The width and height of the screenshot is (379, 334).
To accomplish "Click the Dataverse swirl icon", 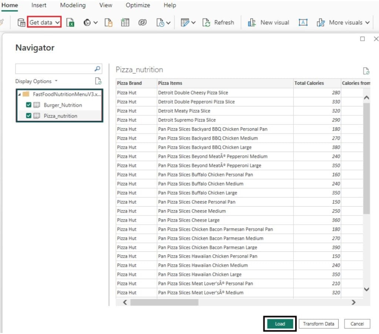I will (142, 23).
